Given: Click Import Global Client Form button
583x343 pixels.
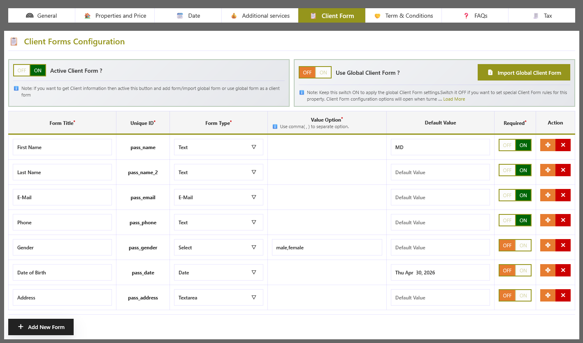Looking at the screenshot, I should tap(524, 72).
